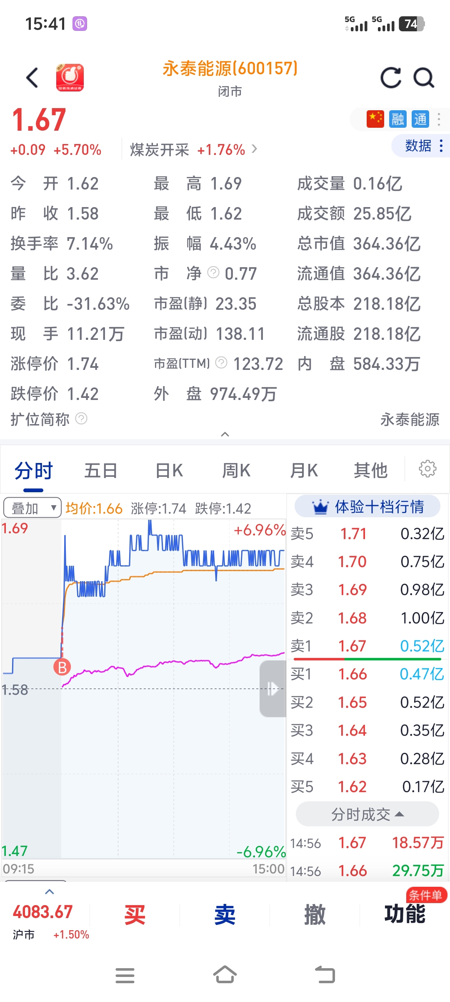Screen dimensions: 450x1002
Task: Tap the 市净 help question icon
Action: pos(213,273)
